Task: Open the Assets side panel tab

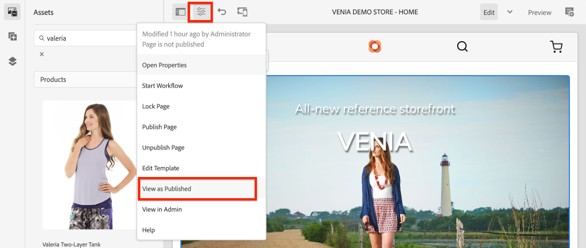Action: tap(13, 12)
